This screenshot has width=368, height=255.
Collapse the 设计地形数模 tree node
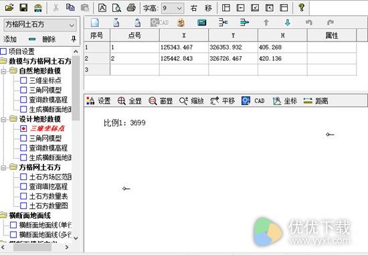pos(3,119)
